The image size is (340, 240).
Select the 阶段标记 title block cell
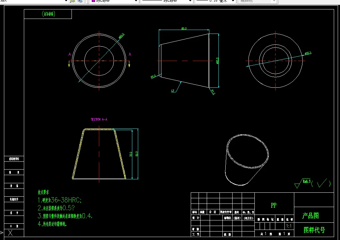pyautogui.click(x=266, y=219)
